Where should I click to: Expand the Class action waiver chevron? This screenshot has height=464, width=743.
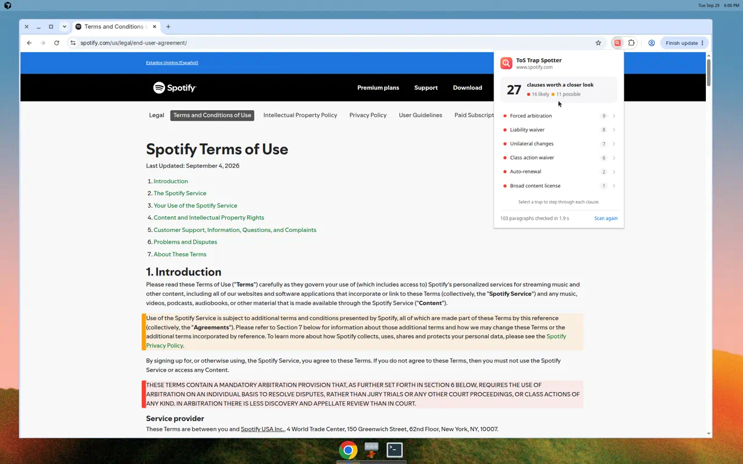click(614, 158)
